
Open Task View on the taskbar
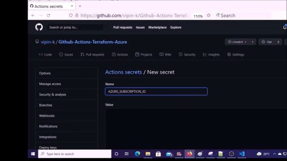[126, 154]
